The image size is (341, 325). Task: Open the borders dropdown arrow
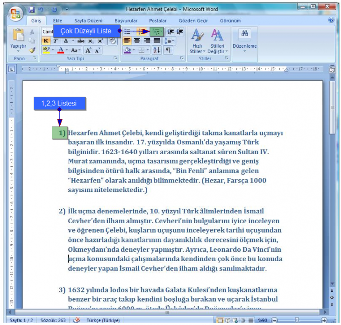pyautogui.click(x=148, y=50)
